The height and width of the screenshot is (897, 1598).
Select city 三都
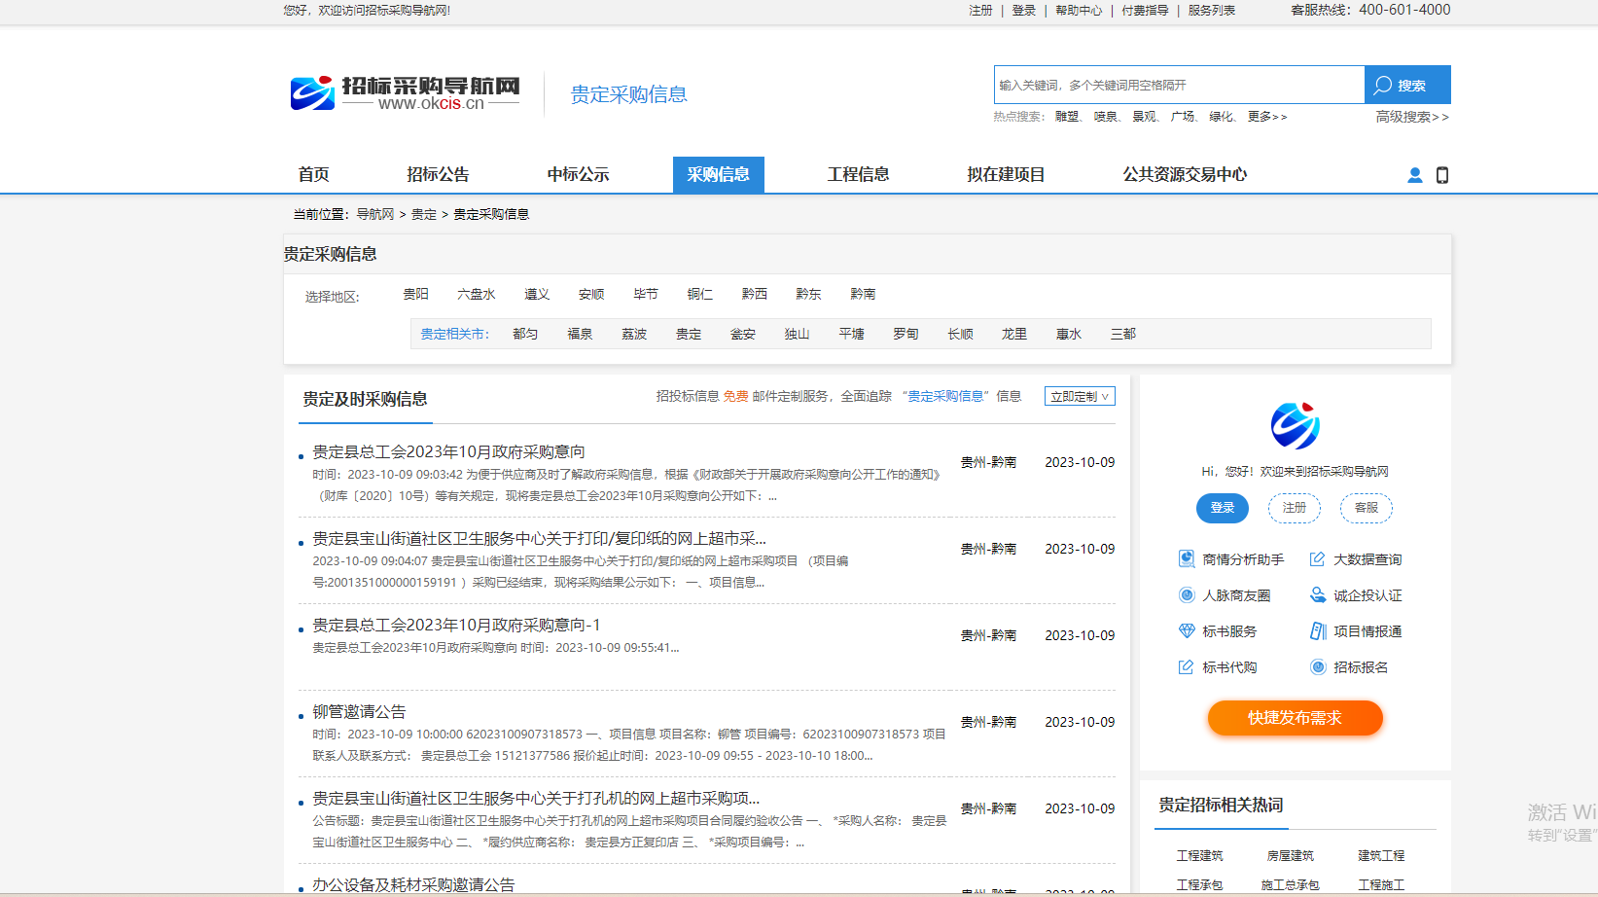1123,334
